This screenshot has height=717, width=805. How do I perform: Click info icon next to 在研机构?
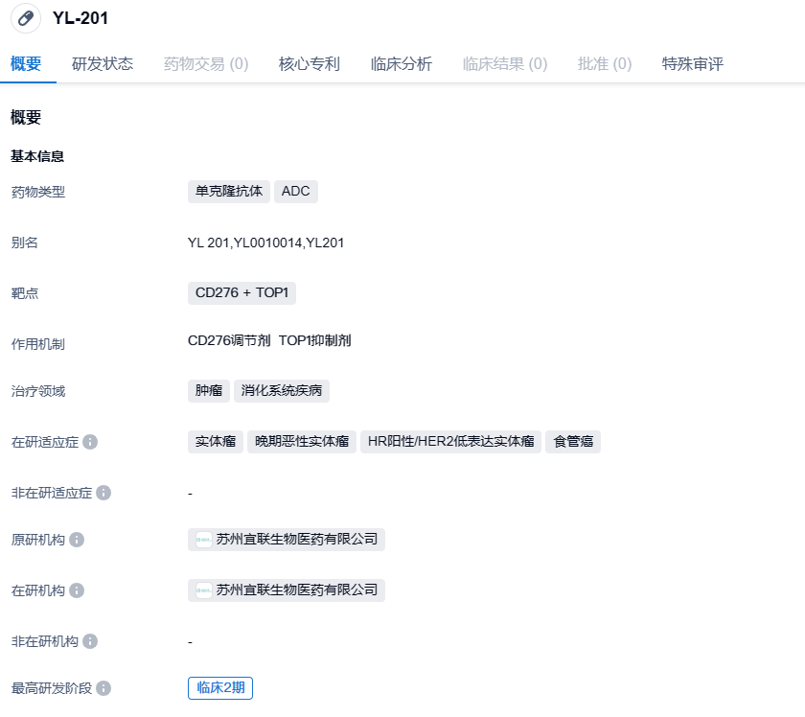point(77,590)
